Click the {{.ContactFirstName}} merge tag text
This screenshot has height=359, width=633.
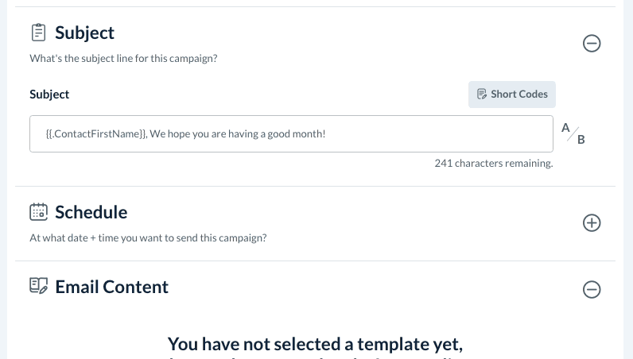96,134
